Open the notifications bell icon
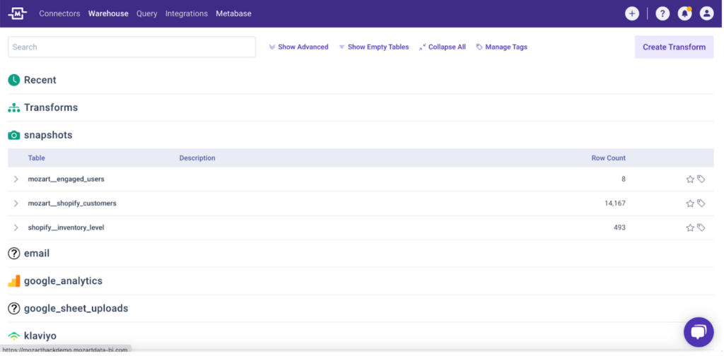This screenshot has height=356, width=724. coord(684,14)
